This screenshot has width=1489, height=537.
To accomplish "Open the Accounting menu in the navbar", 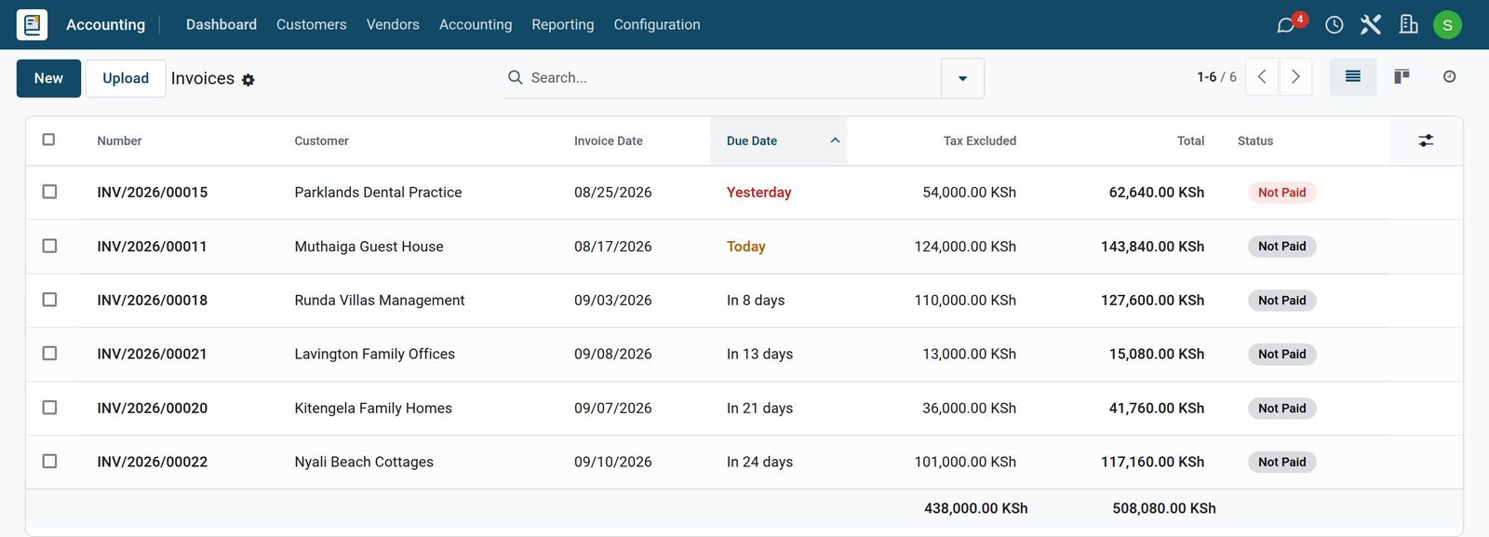I will pyautogui.click(x=476, y=24).
